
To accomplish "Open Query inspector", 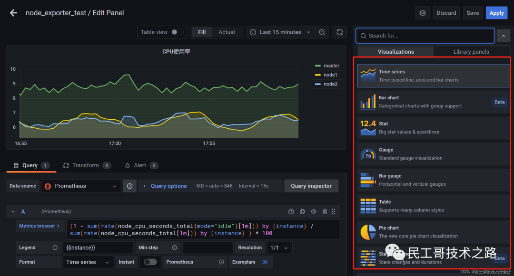I will (311, 186).
